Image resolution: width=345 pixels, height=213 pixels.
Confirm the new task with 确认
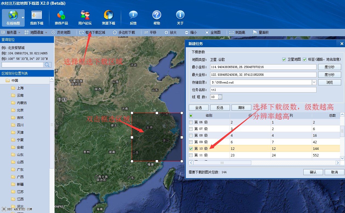(x=313, y=172)
